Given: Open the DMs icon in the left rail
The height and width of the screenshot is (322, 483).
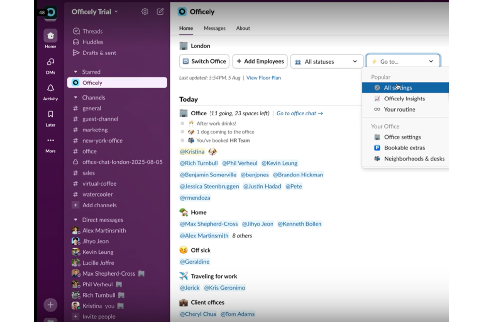Looking at the screenshot, I should [50, 62].
